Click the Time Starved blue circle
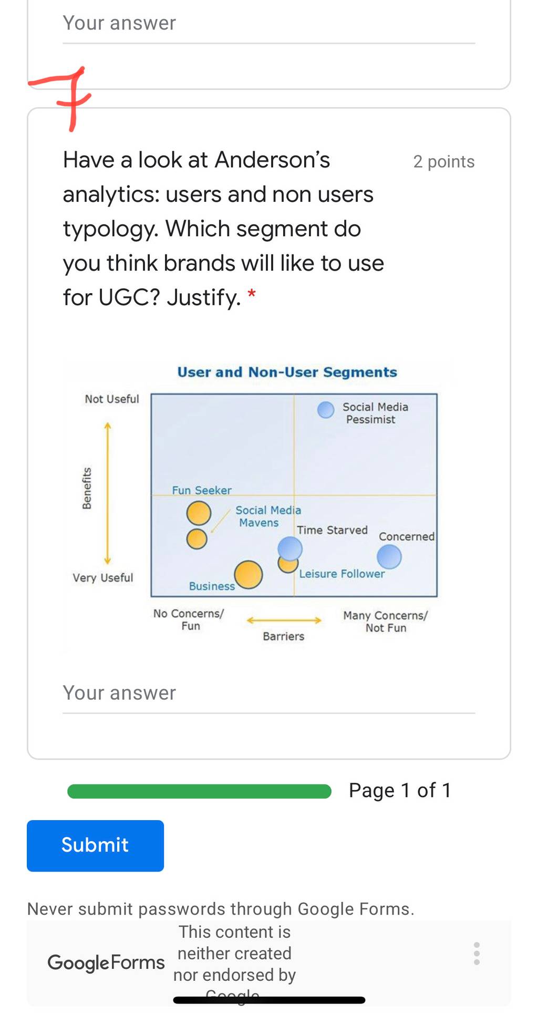The width and height of the screenshot is (538, 1015). (x=290, y=549)
